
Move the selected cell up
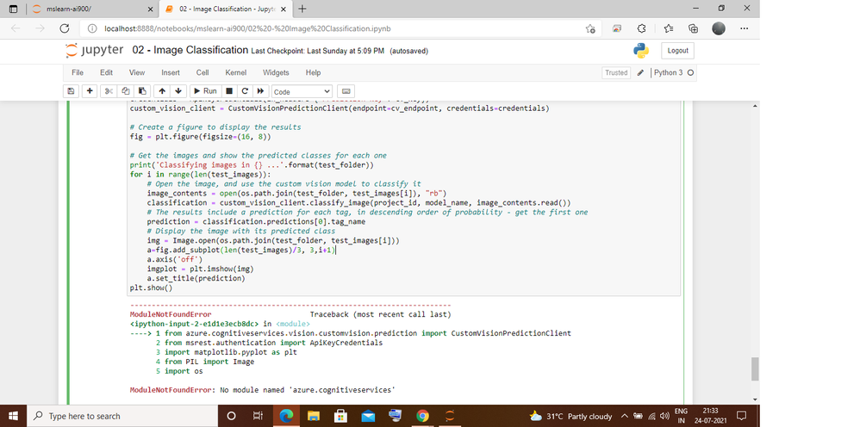(162, 91)
